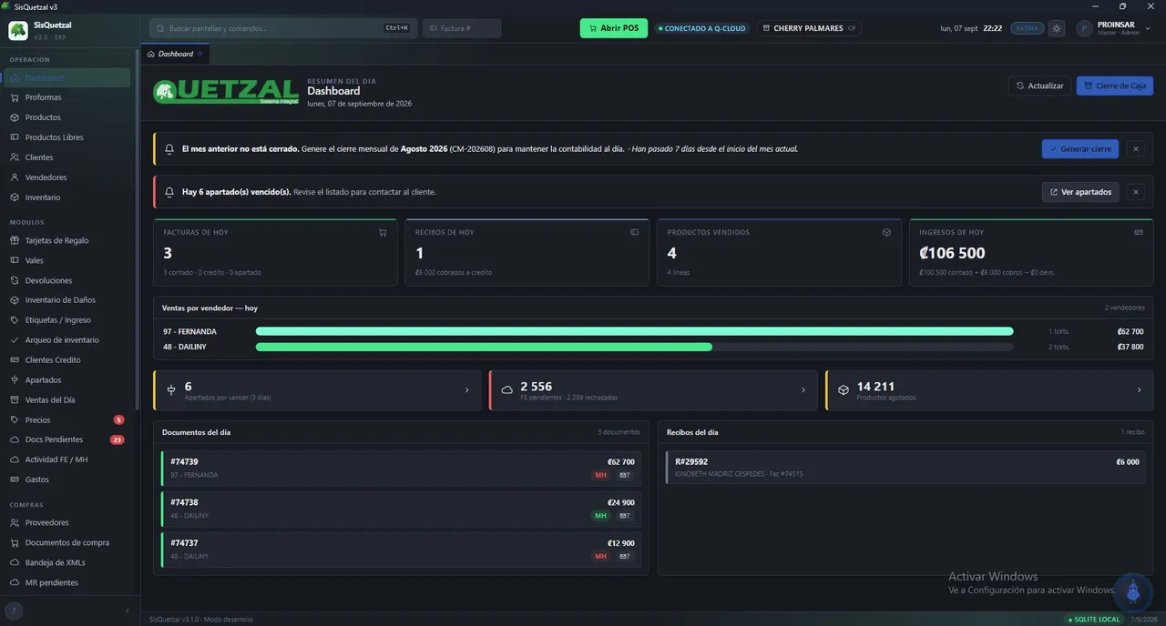Open Docs Pendientes with badge 23
The height and width of the screenshot is (626, 1166).
point(67,439)
